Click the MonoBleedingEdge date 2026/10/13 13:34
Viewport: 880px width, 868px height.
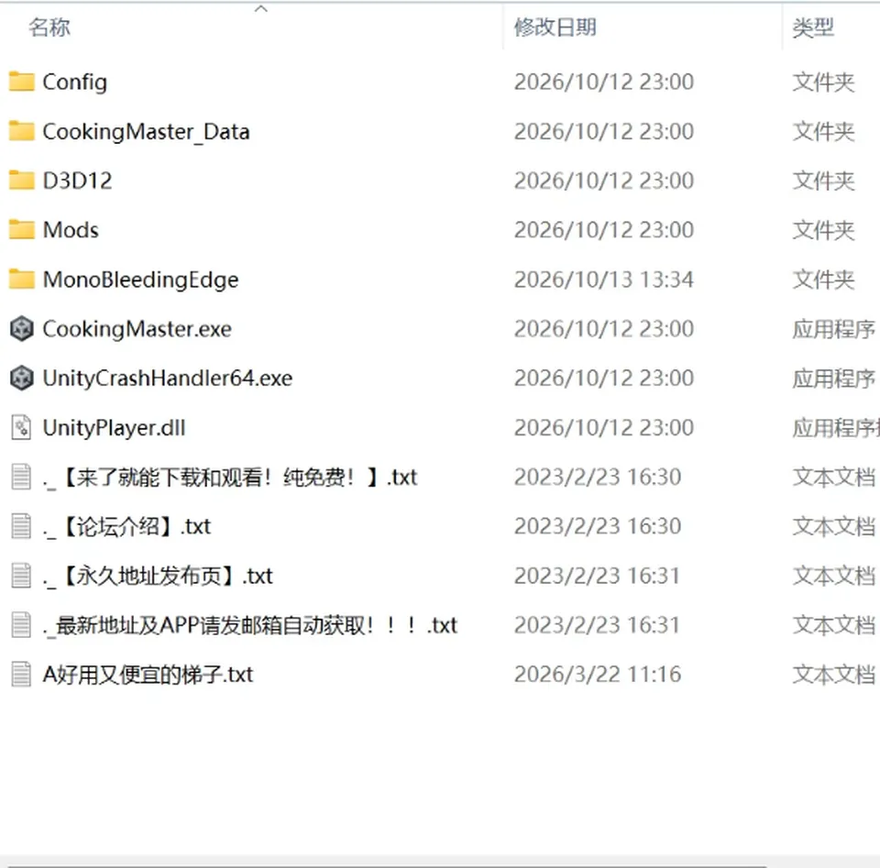[604, 280]
